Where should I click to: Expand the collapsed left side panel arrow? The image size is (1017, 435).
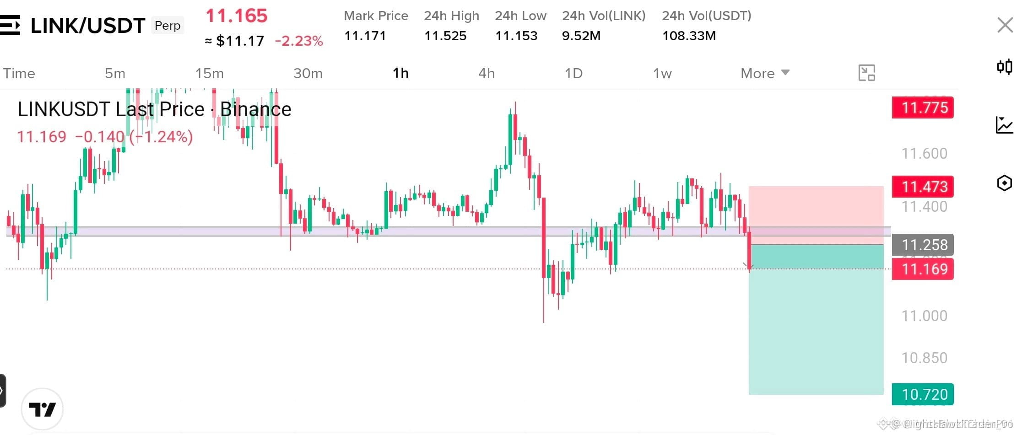tap(2, 391)
